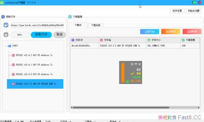The height and width of the screenshot is (122, 204).
Task: Click the 29% download progress cell
Action: pos(190,46)
